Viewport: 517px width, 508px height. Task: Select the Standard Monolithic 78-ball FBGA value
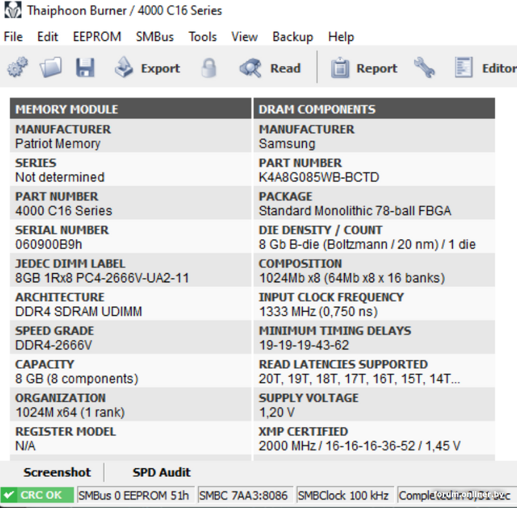click(355, 211)
